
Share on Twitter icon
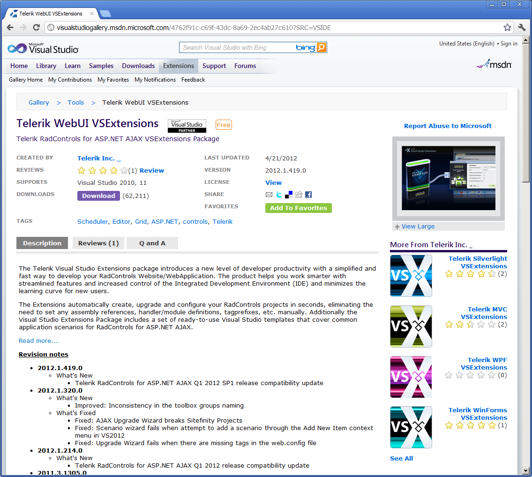coord(279,195)
